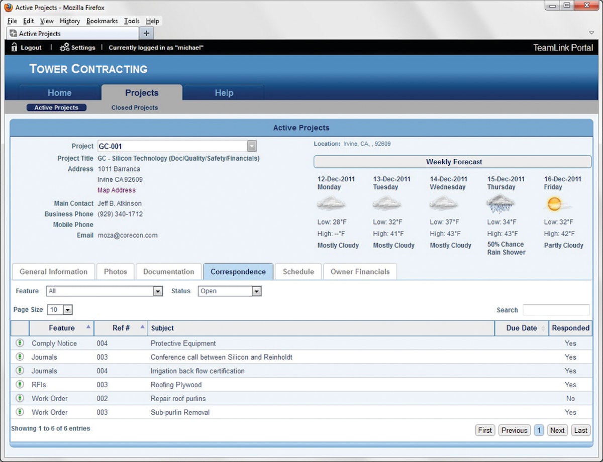Switch to the Owner Financials tab

pos(360,272)
